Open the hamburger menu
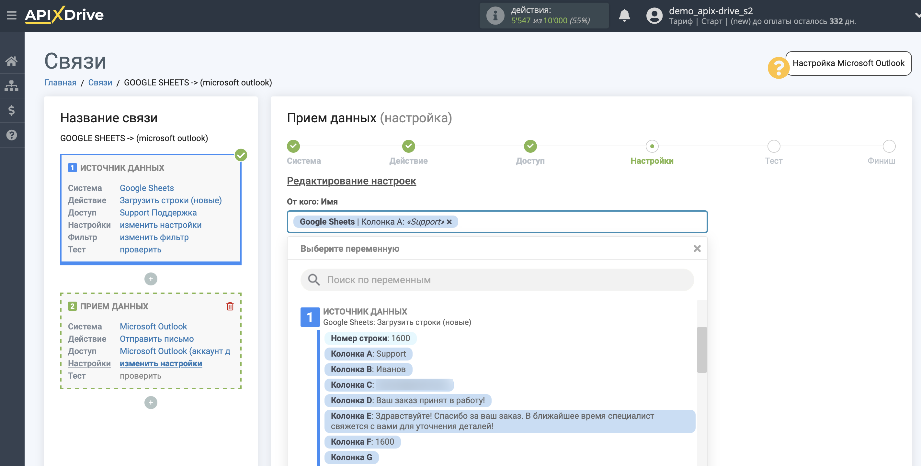The width and height of the screenshot is (921, 466). (11, 15)
